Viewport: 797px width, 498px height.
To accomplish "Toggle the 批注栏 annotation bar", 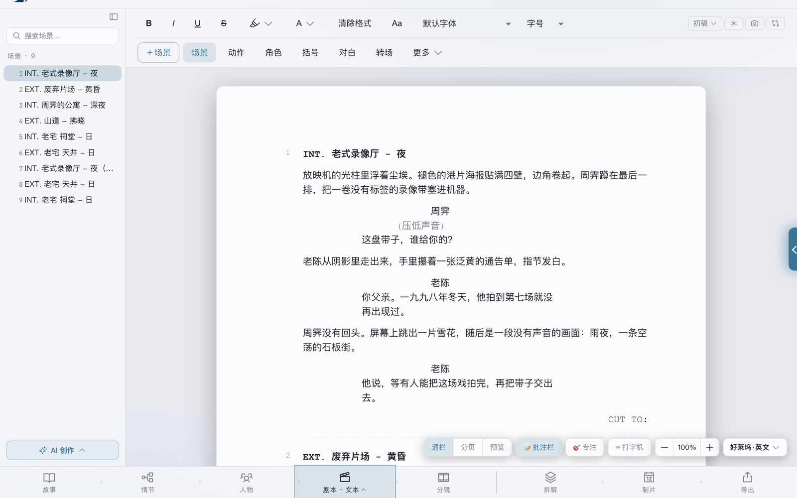I will point(539,447).
